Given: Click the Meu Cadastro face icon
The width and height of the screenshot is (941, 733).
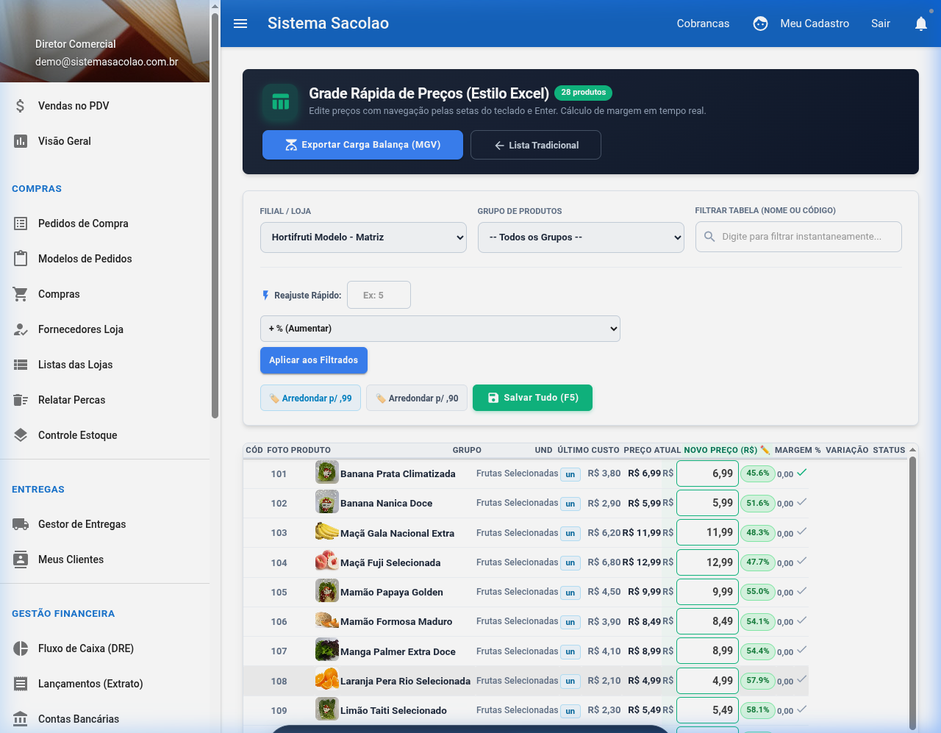Looking at the screenshot, I should (761, 24).
